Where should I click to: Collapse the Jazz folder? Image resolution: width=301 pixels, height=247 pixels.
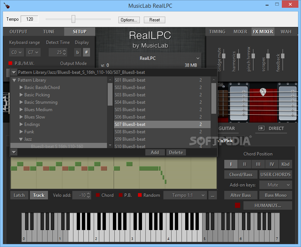coord(21,139)
